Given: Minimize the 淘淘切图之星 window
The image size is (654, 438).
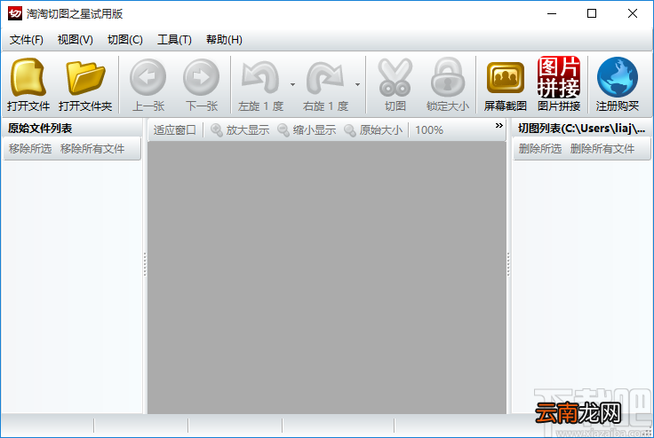Looking at the screenshot, I should coord(552,13).
